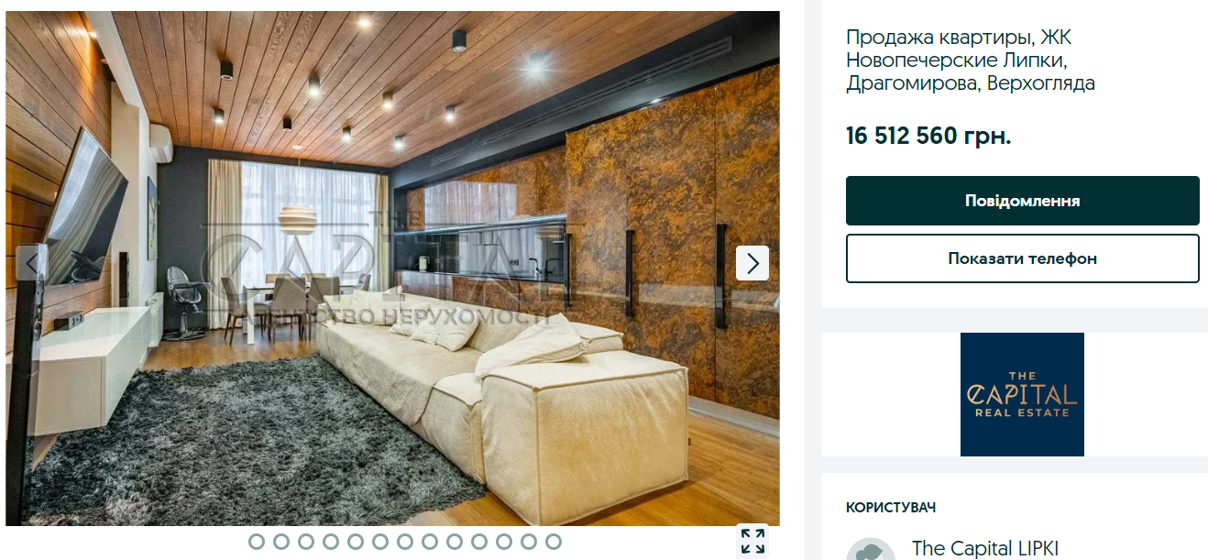
Task: Select the third gallery dot indicator
Action: tap(306, 542)
